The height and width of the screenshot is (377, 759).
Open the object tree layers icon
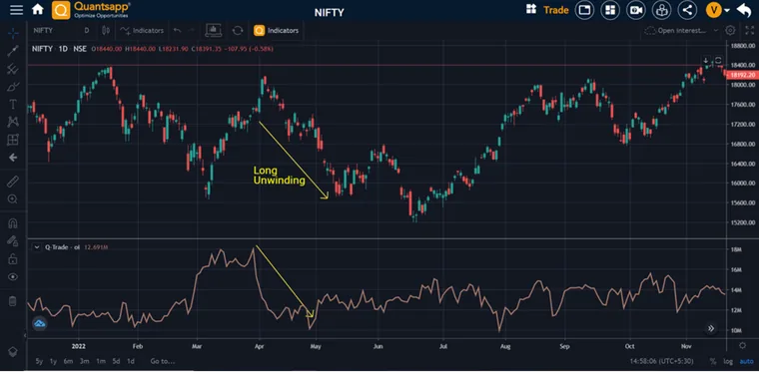pyautogui.click(x=13, y=351)
